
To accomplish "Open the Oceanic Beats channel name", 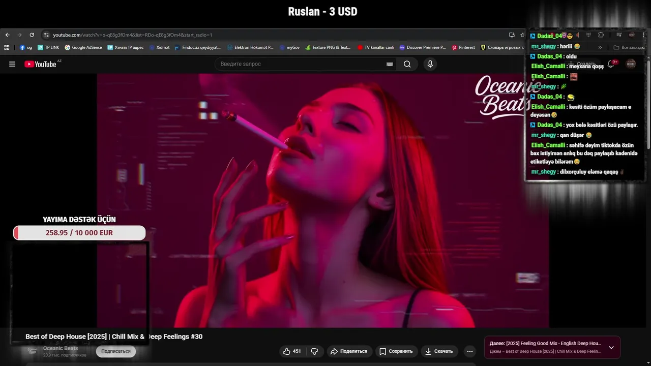I will tap(61, 348).
